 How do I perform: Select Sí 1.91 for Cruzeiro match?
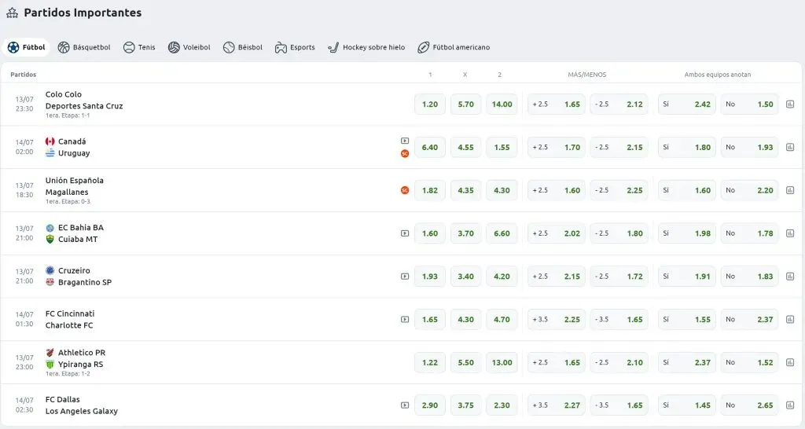click(x=687, y=277)
